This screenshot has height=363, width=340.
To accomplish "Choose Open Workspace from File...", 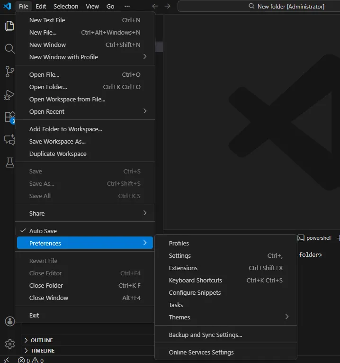I will (85, 99).
